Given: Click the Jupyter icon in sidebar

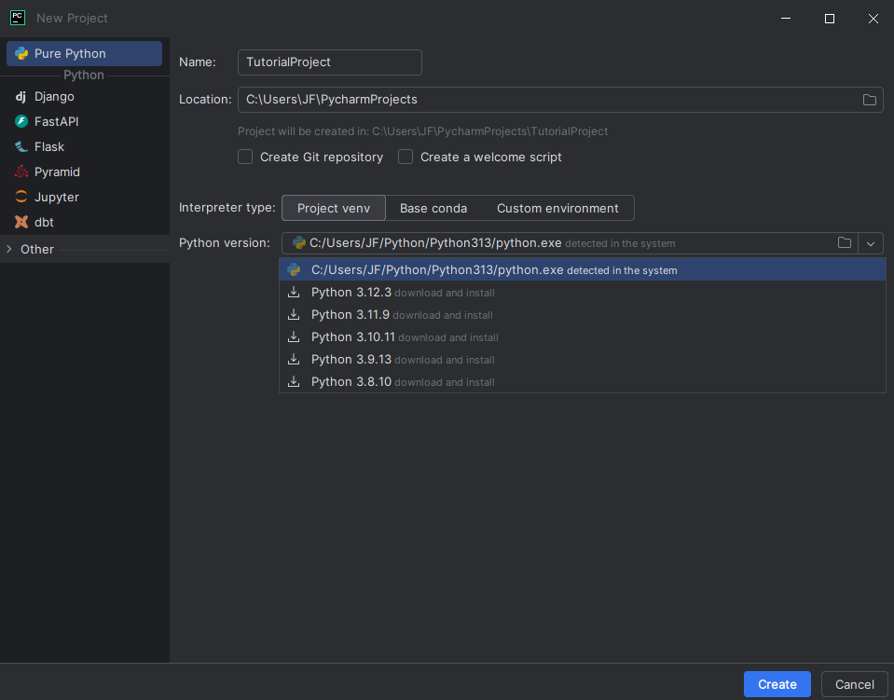Looking at the screenshot, I should click(x=21, y=197).
